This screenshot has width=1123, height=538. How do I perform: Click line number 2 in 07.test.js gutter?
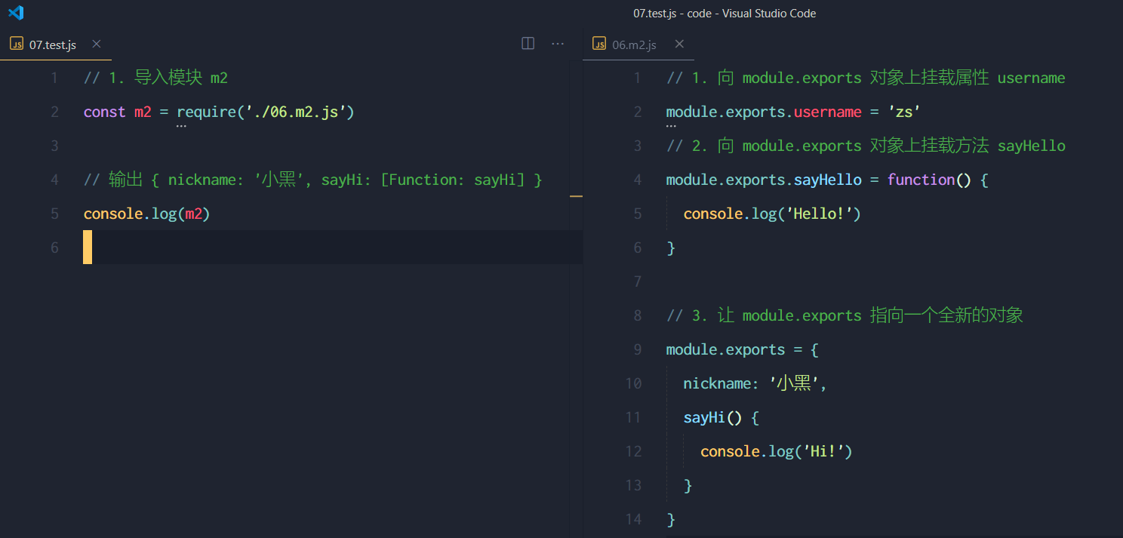54,112
